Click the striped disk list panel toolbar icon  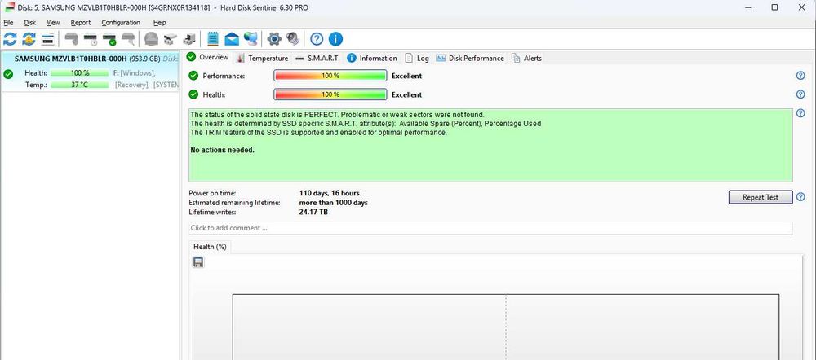48,39
